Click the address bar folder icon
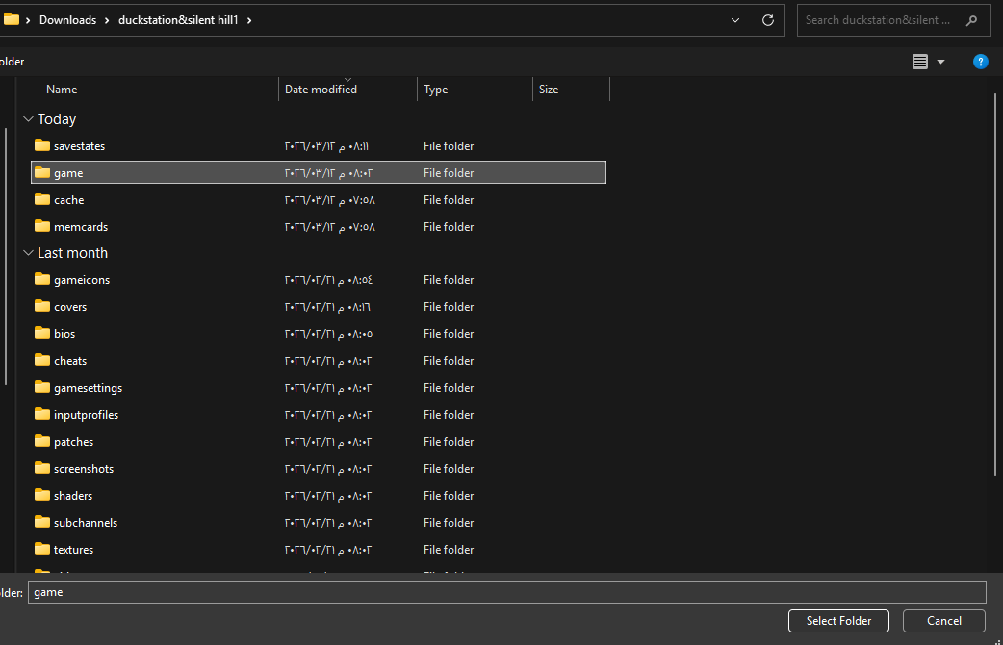The height and width of the screenshot is (645, 1003). (11, 19)
